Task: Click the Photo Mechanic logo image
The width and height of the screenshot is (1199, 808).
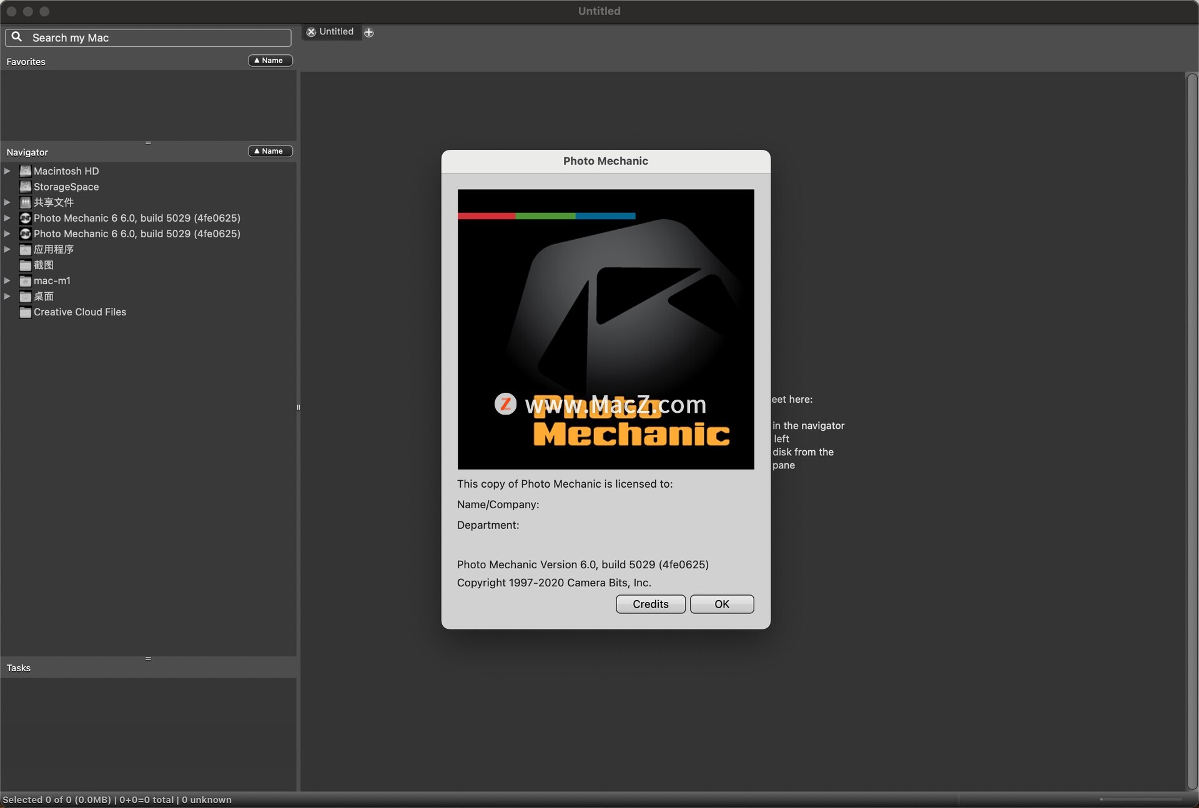Action: tap(606, 329)
